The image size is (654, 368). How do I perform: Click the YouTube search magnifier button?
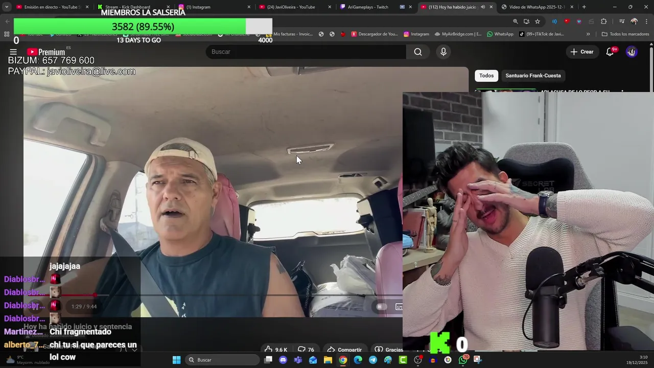pos(418,52)
